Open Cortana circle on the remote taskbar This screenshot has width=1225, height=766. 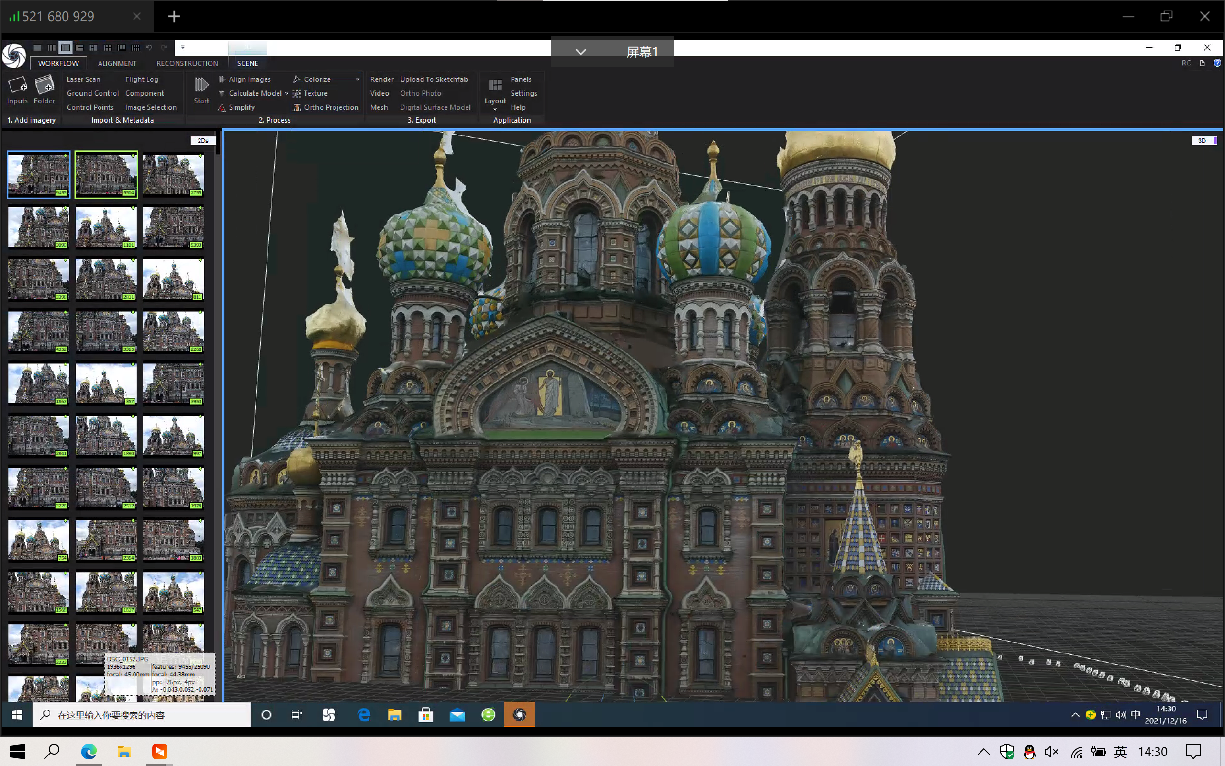tap(266, 715)
